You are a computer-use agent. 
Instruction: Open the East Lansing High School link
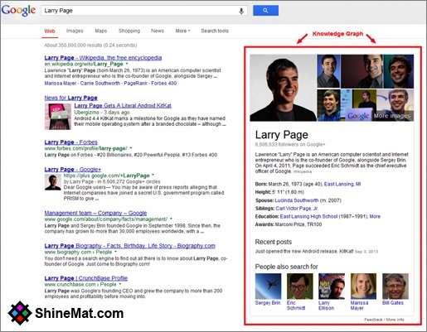tap(308, 216)
